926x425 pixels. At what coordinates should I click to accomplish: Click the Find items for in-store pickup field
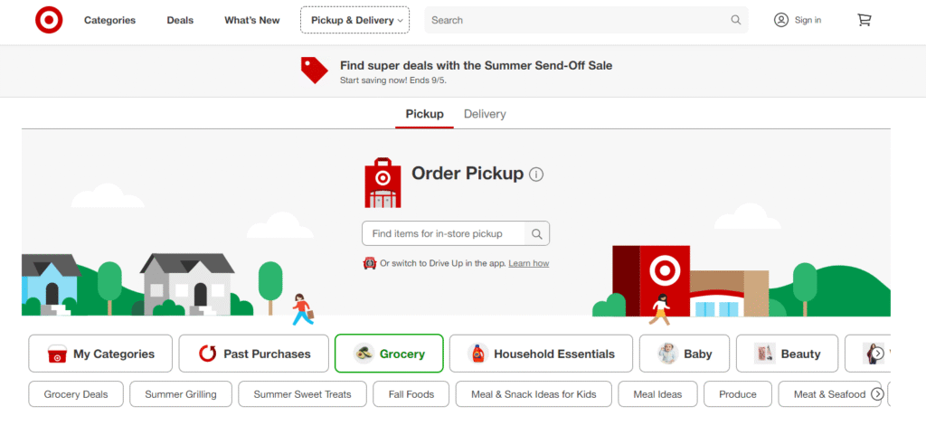[x=443, y=233]
